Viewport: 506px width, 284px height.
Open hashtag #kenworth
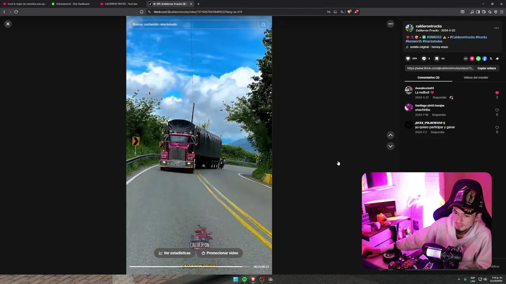click(413, 41)
